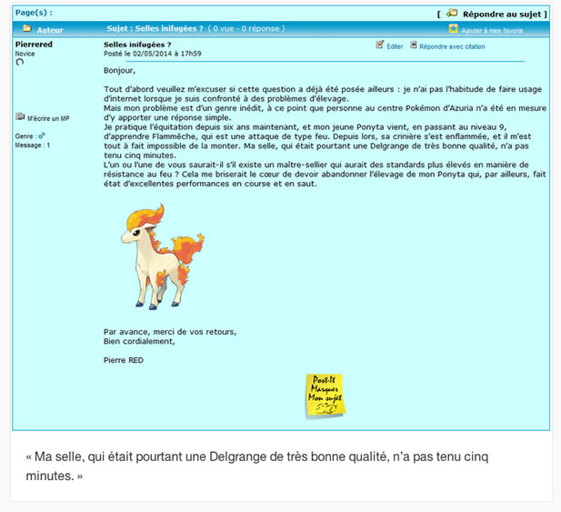Click the Auteur column header
Screen dimensions: 561x512
click(x=50, y=30)
